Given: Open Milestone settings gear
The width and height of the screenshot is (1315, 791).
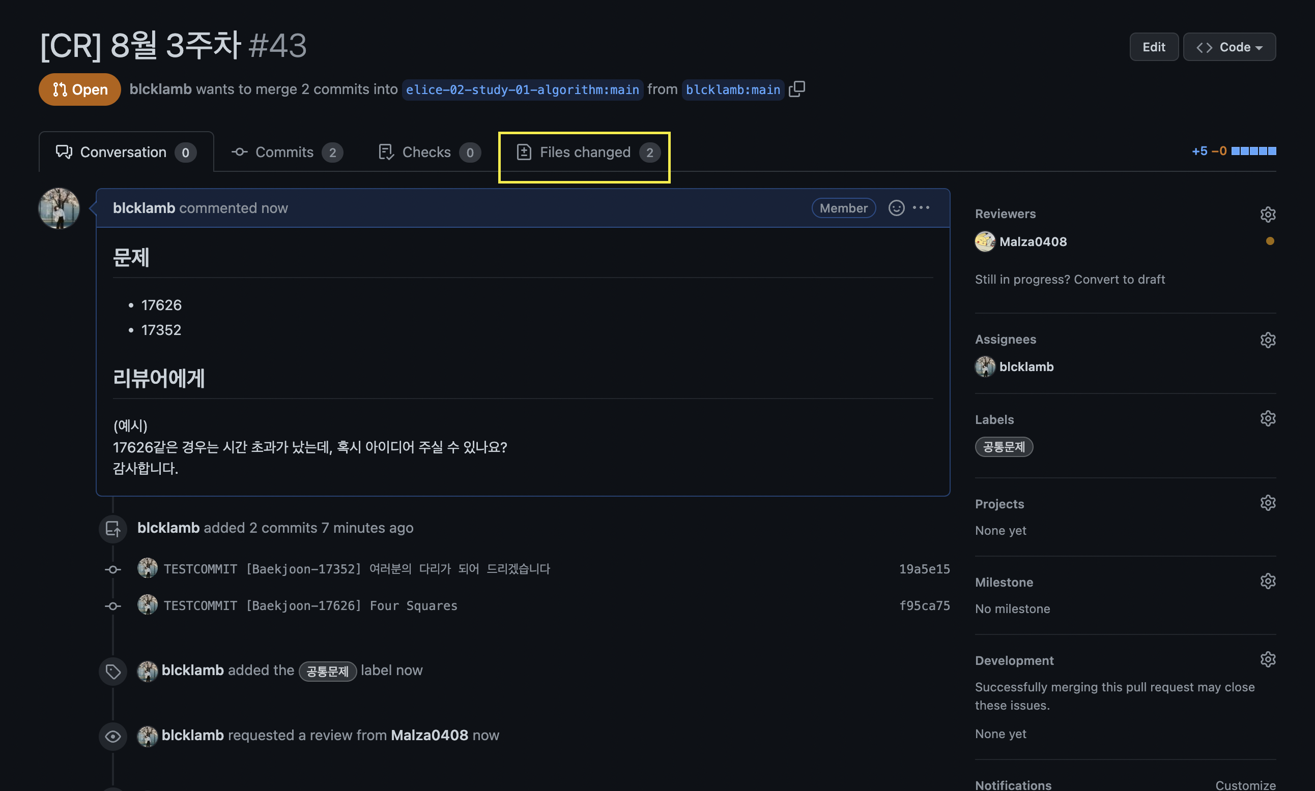Looking at the screenshot, I should 1268,582.
